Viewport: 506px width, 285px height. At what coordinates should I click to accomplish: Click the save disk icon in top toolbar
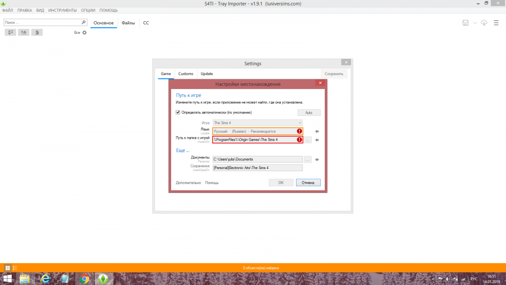tap(466, 23)
